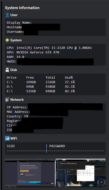
Task: Open the right game screenshot thumbnail
Action: pyautogui.click(x=81, y=173)
